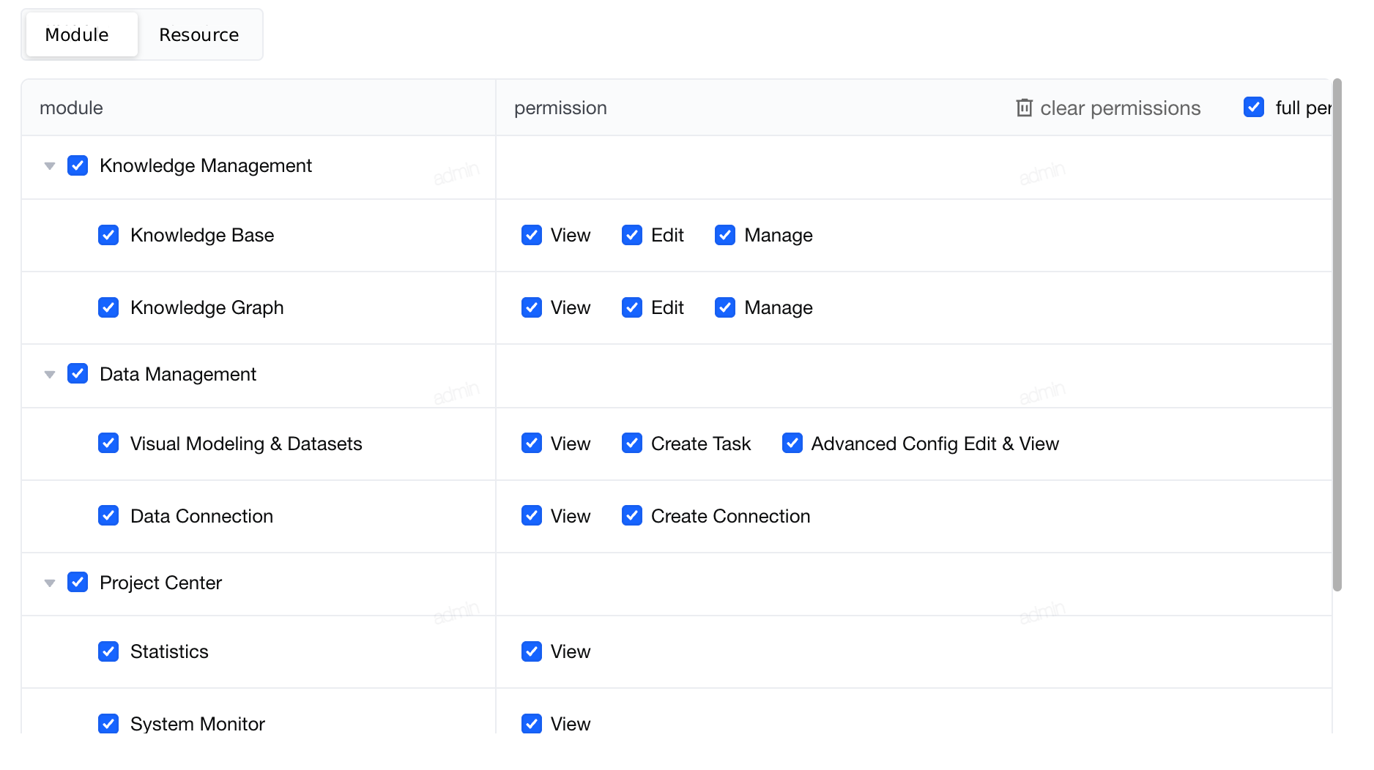Toggle View permission for Data Connection
The width and height of the screenshot is (1374, 770).
point(532,515)
